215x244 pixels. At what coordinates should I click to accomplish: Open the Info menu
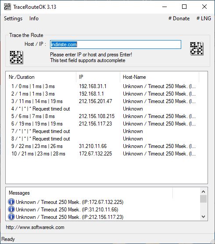click(34, 18)
